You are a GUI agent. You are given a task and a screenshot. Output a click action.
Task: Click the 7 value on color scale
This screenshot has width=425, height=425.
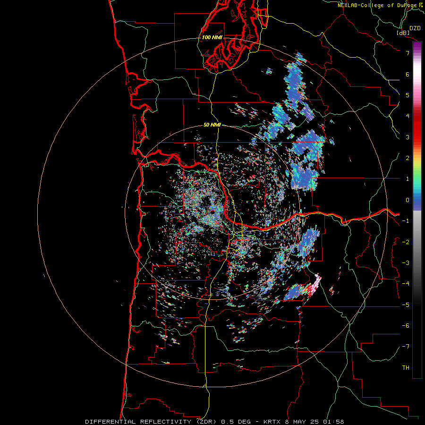click(408, 53)
